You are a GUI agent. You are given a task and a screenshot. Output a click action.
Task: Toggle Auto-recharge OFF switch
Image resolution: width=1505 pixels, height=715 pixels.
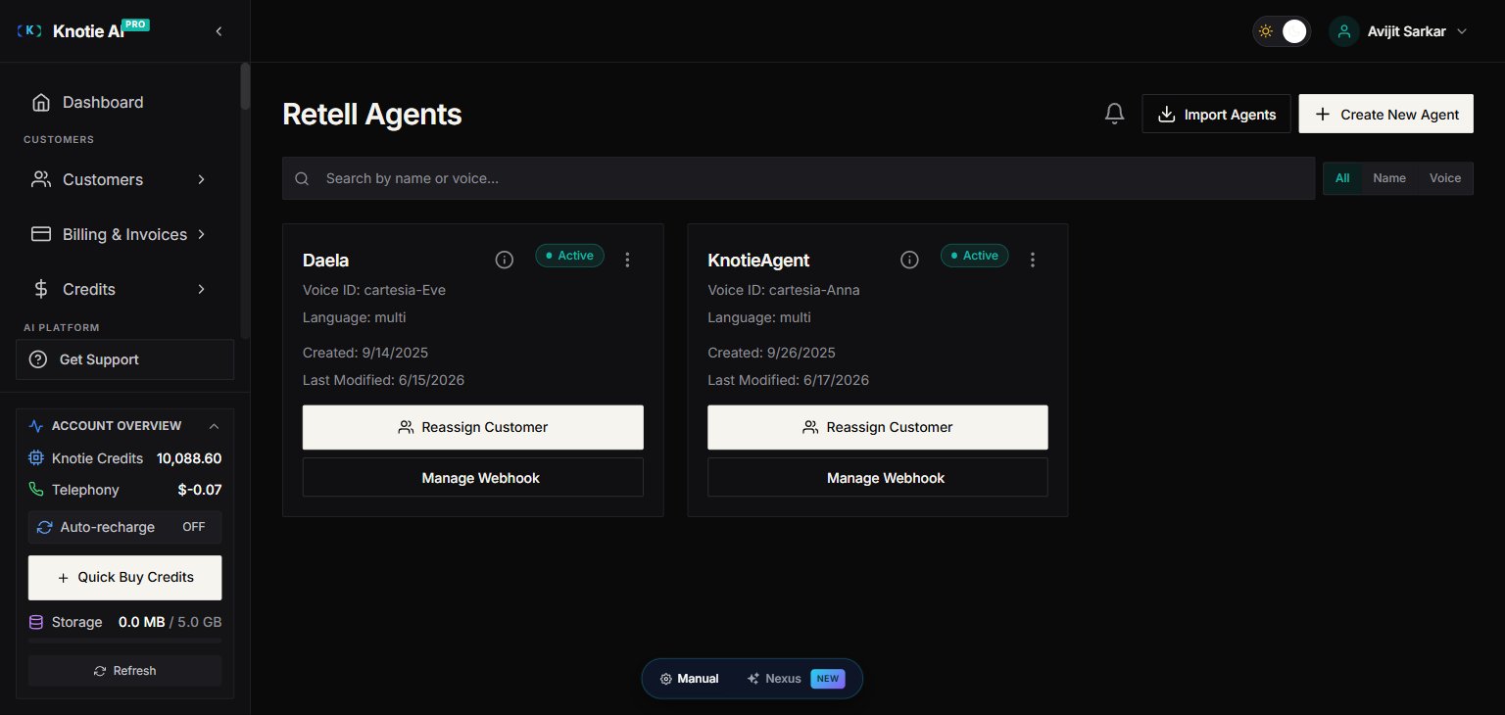tap(194, 527)
